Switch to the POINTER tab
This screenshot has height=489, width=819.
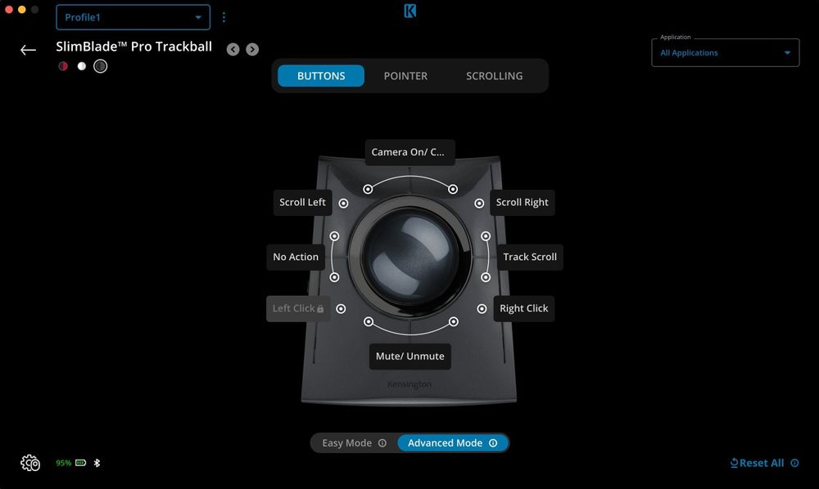click(405, 75)
